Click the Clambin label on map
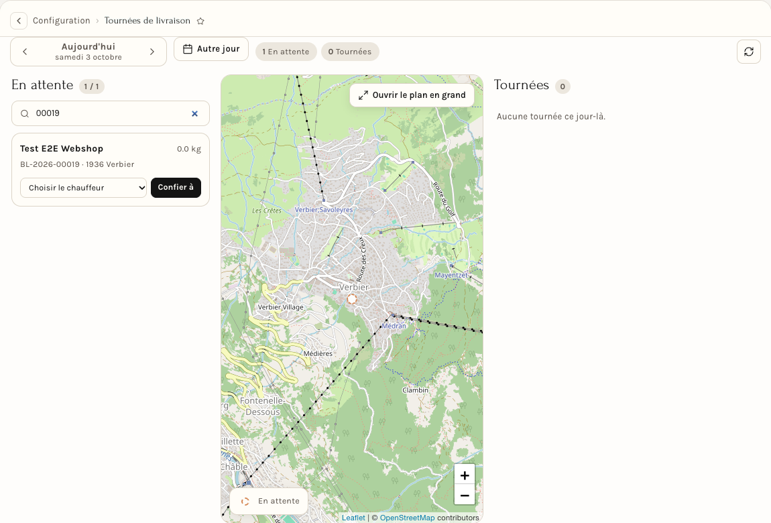The height and width of the screenshot is (523, 771). tap(415, 390)
